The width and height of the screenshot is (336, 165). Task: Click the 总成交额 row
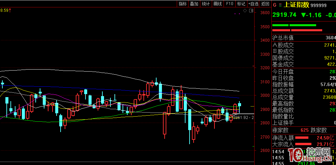[304, 91]
